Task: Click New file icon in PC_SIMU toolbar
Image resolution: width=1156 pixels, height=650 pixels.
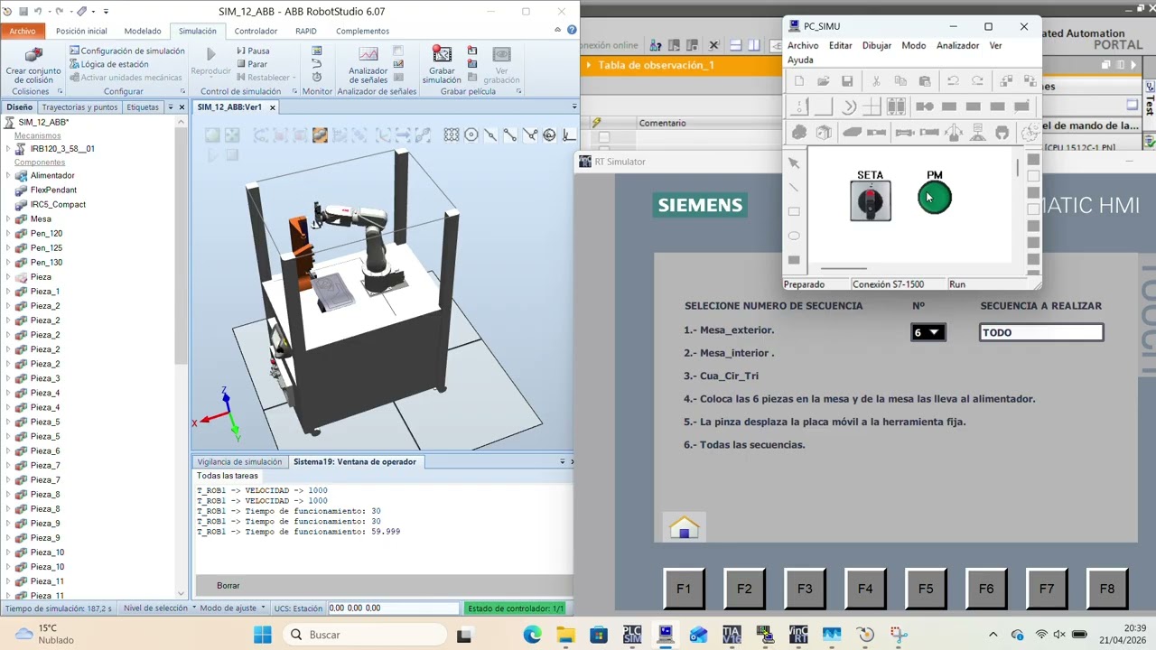Action: pos(799,81)
